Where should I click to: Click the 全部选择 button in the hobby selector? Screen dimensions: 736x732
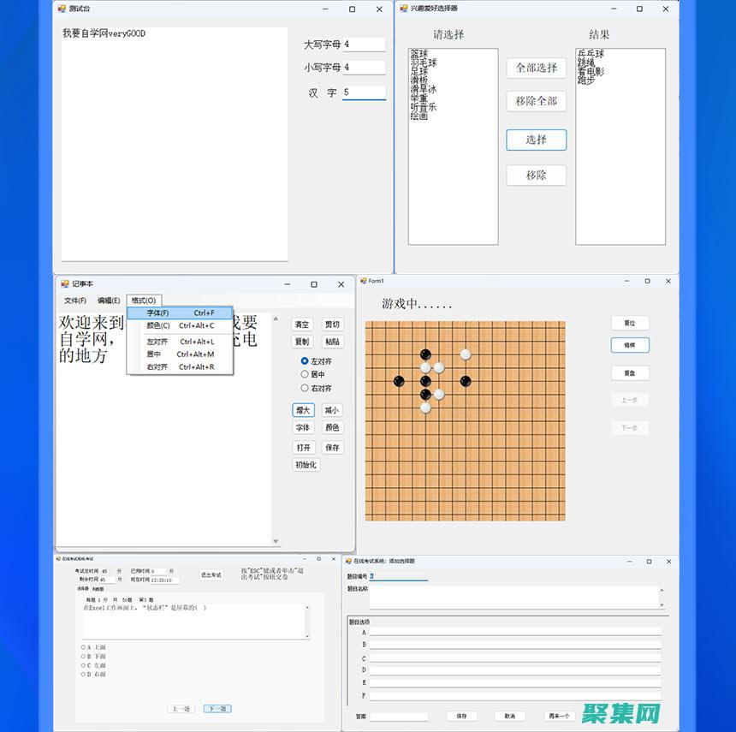coord(536,68)
